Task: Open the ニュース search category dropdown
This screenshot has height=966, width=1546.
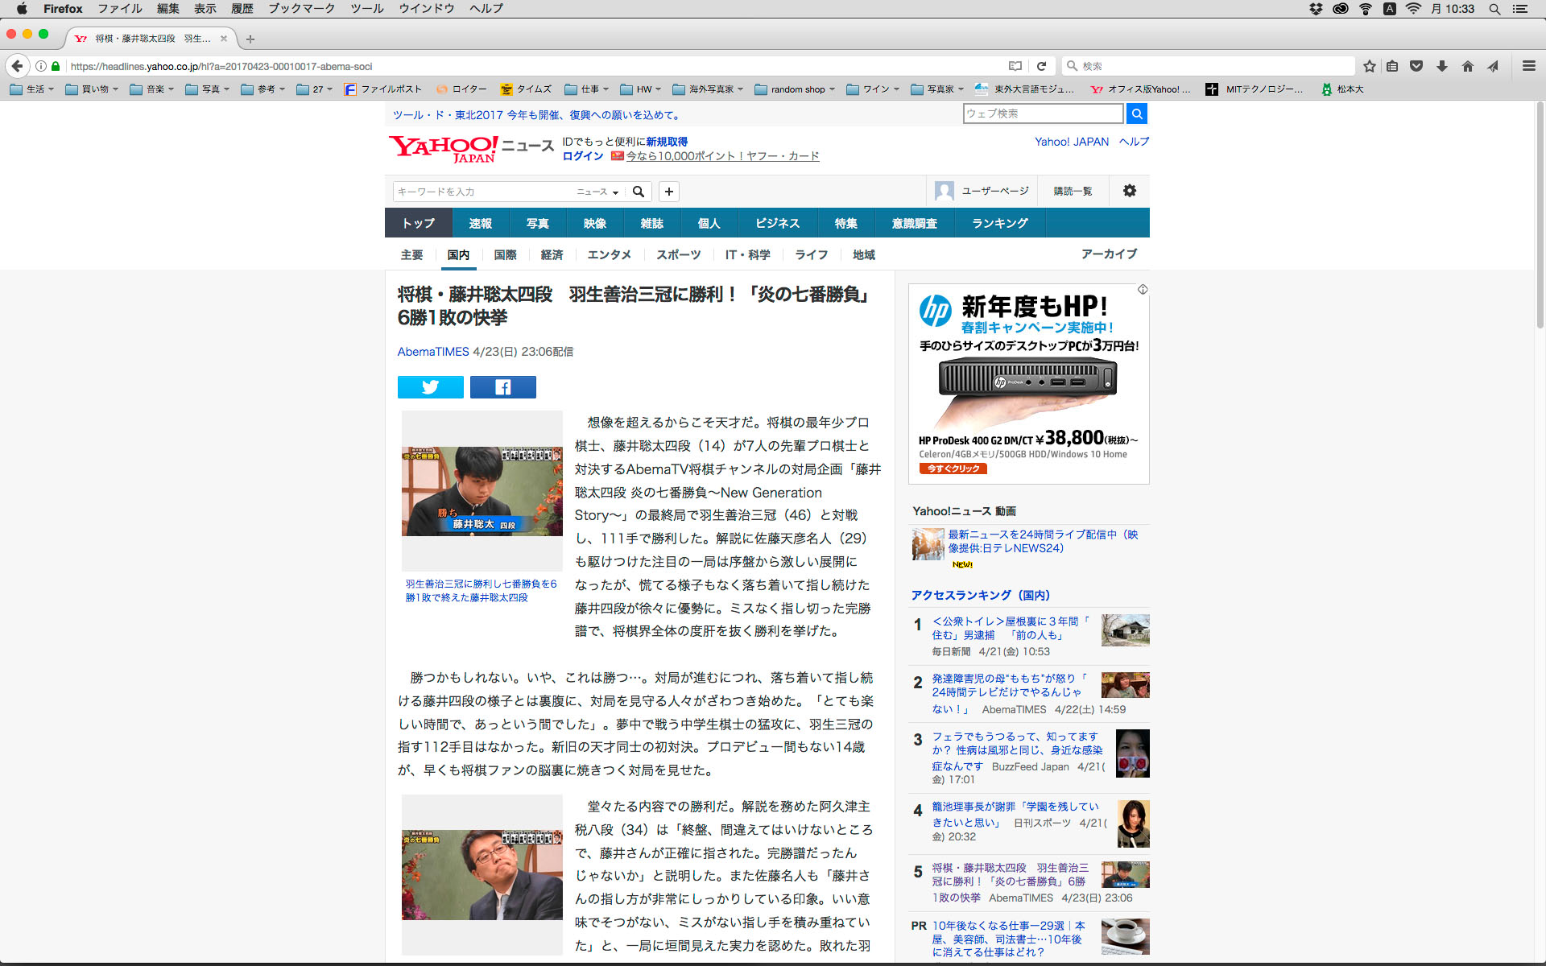Action: click(597, 192)
